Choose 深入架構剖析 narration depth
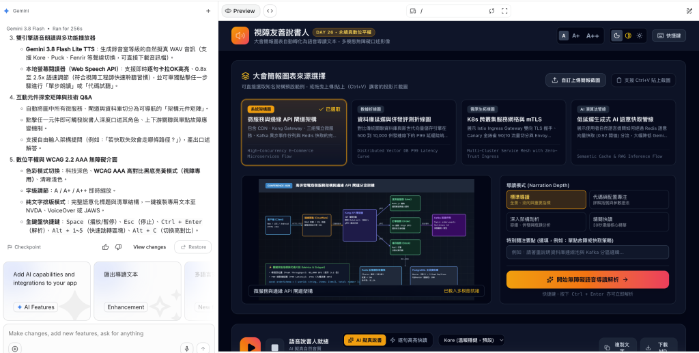The image size is (699, 353). click(x=546, y=221)
